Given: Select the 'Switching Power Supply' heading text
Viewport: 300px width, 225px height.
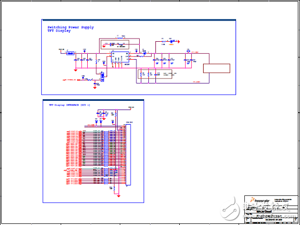Looking at the screenshot, I should tap(70, 27).
